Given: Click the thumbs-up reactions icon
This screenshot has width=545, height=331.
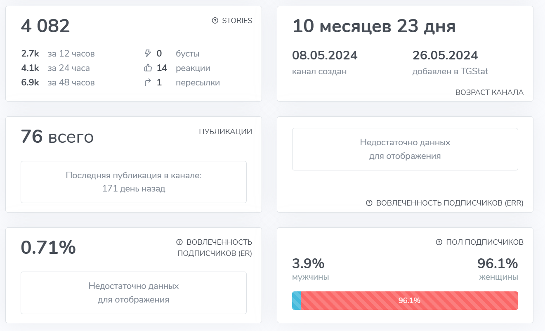Looking at the screenshot, I should click(148, 68).
